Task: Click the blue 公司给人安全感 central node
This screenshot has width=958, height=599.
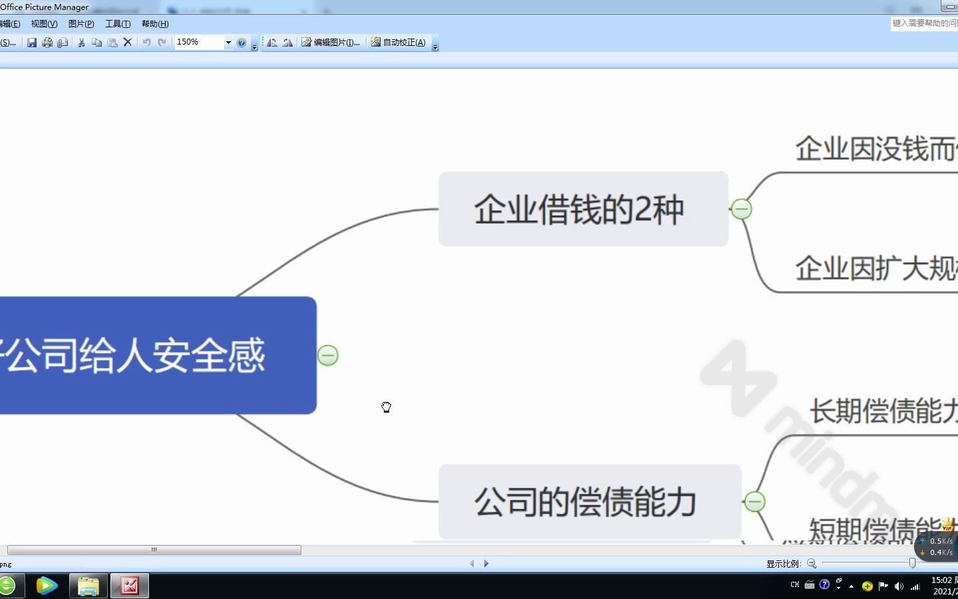Action: click(x=158, y=355)
